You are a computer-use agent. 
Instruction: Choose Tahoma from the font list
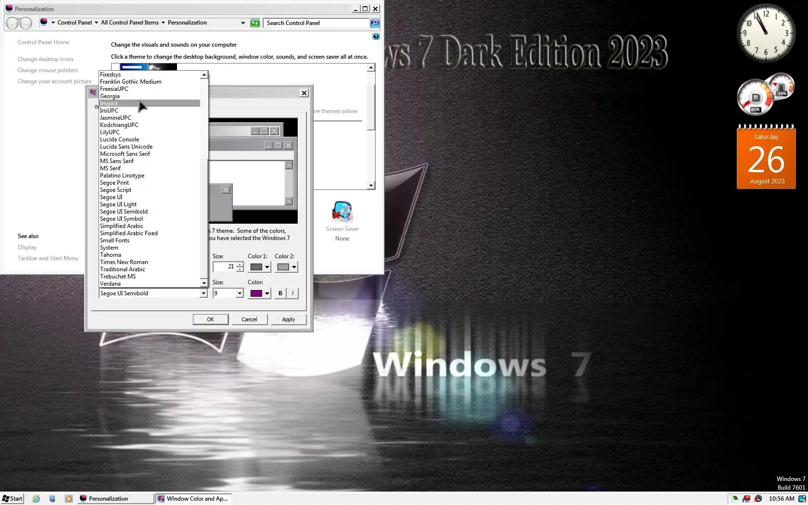[150, 255]
